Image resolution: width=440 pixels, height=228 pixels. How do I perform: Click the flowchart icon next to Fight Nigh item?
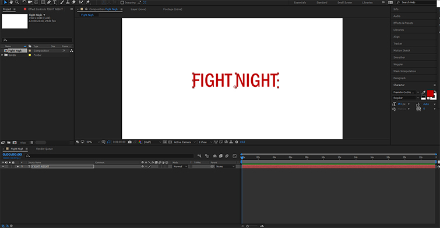(x=72, y=51)
